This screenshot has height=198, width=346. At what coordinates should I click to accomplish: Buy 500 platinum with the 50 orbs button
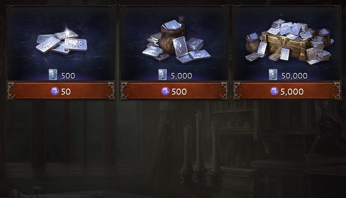click(61, 91)
